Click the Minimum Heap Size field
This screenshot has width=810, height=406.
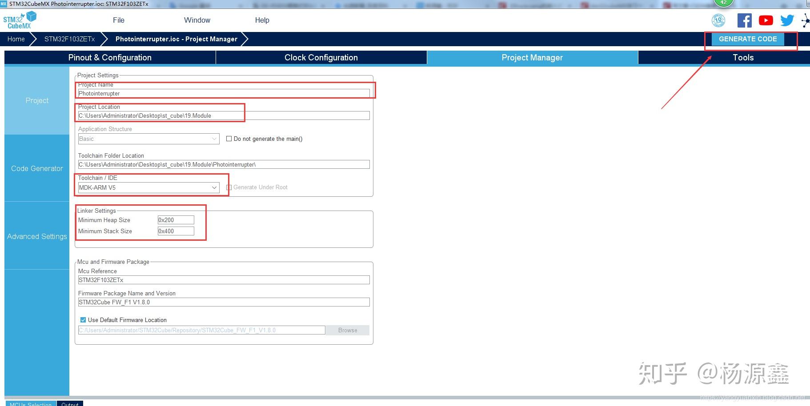click(176, 220)
